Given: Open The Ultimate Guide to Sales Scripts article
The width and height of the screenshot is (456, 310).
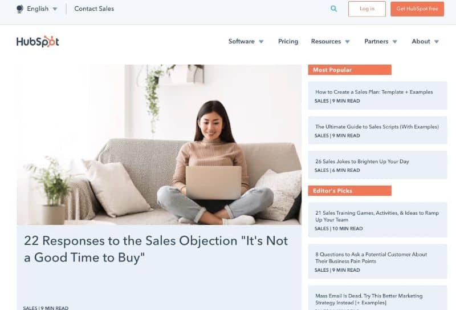Looking at the screenshot, I should tap(377, 127).
